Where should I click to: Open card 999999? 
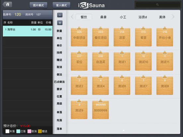[100, 110]
